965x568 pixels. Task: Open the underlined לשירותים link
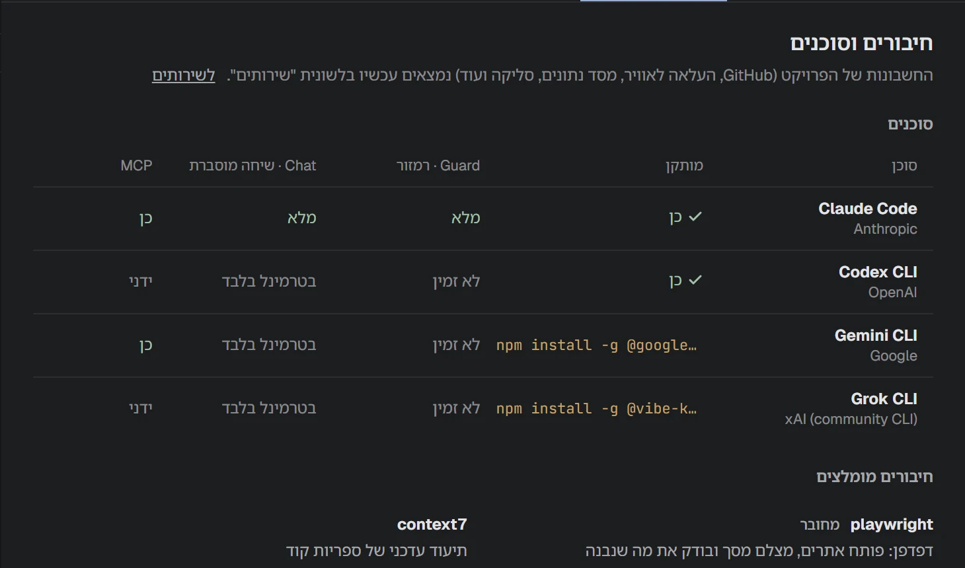coord(184,75)
